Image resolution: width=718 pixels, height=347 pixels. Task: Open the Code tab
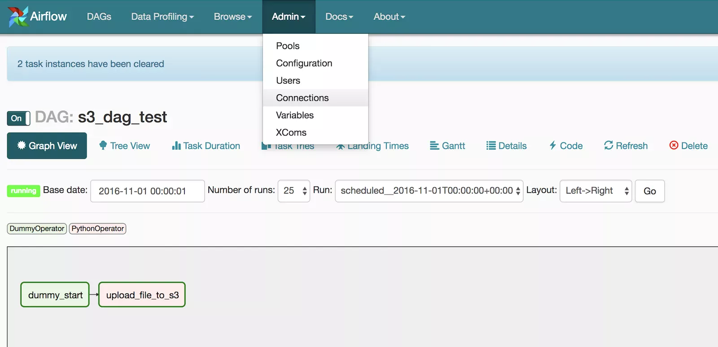pos(566,146)
